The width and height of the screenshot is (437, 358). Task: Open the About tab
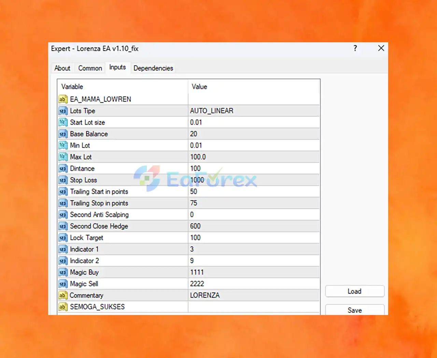coord(62,68)
